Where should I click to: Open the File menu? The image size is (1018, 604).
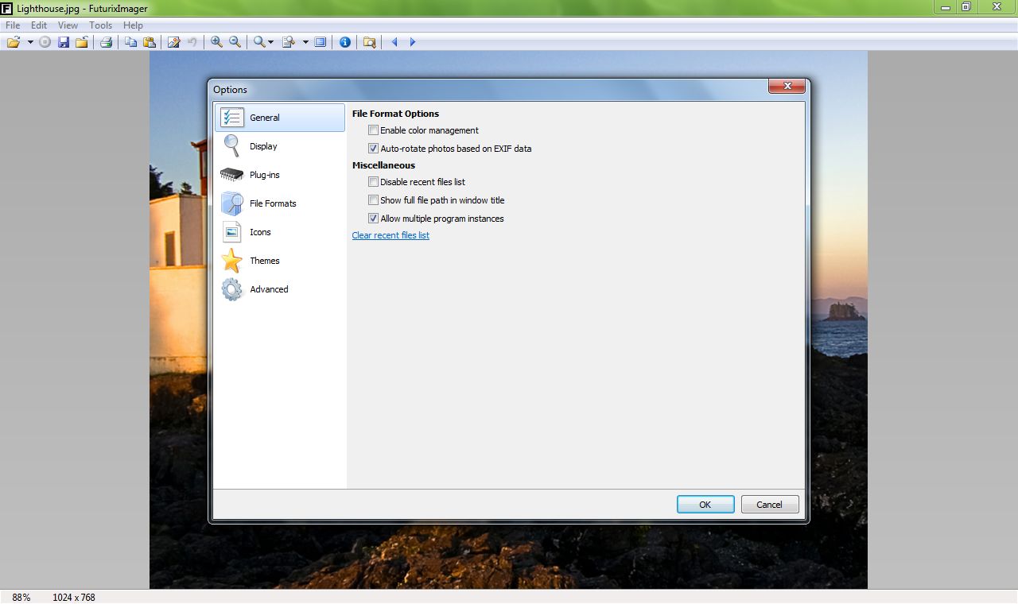coord(13,25)
